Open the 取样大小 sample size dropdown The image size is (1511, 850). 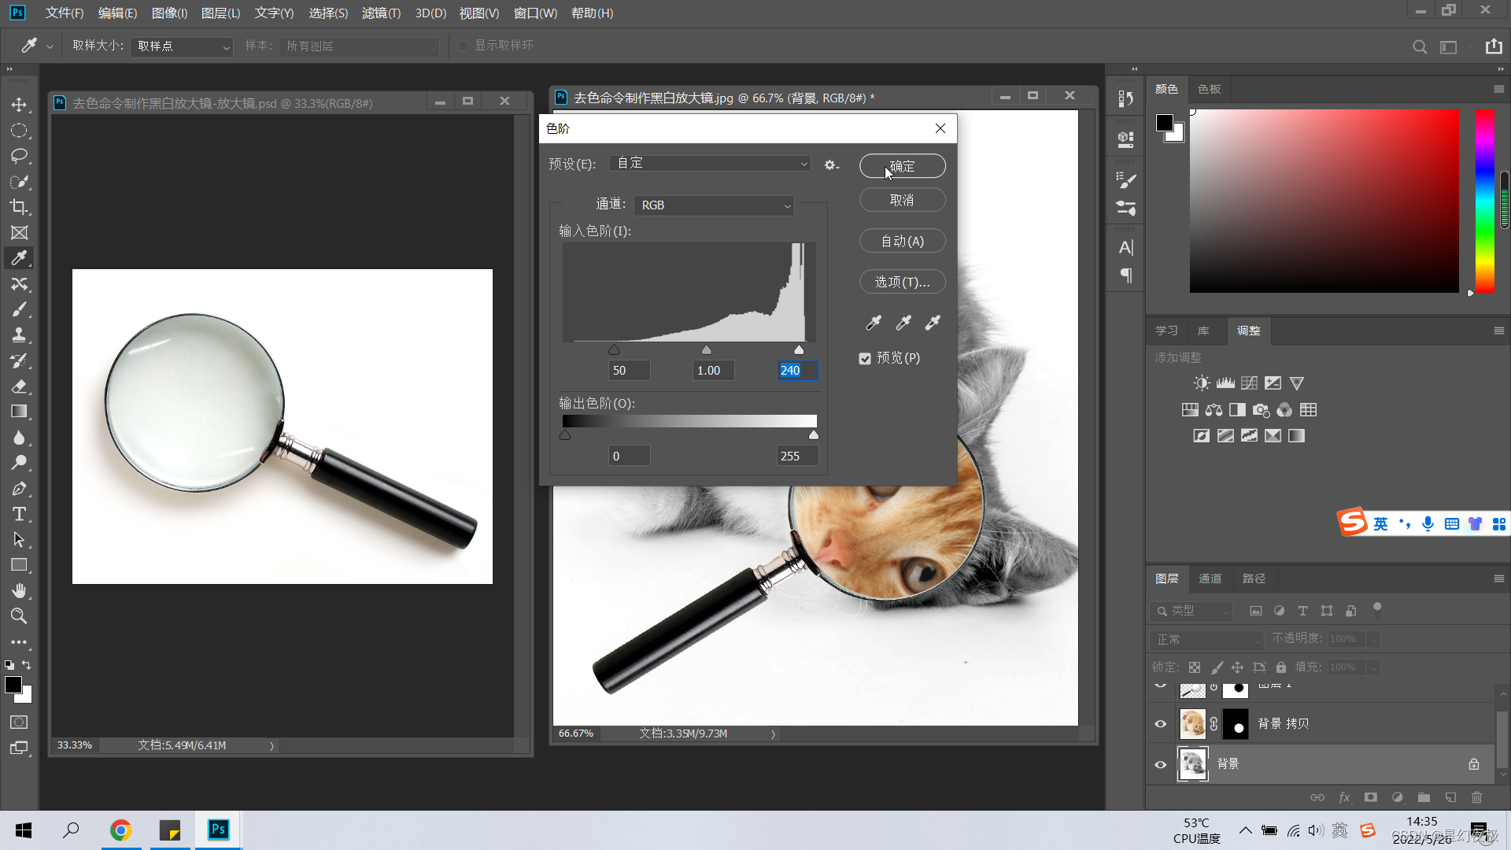point(183,46)
